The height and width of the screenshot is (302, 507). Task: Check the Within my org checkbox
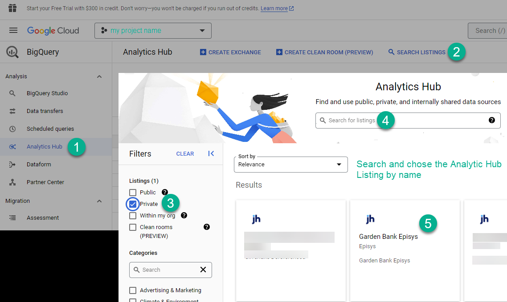point(133,216)
